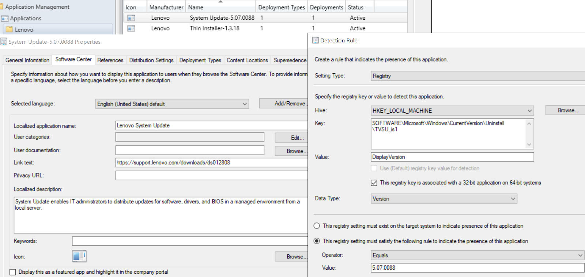This screenshot has width=585, height=277.
Task: Open the Setting Type dropdown
Action: point(478,76)
